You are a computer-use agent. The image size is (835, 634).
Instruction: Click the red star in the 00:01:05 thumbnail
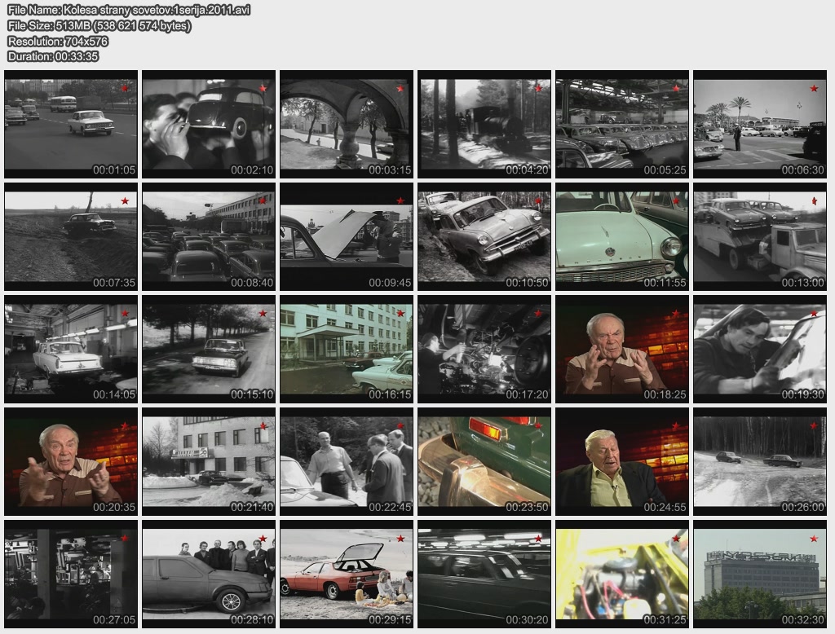[125, 88]
